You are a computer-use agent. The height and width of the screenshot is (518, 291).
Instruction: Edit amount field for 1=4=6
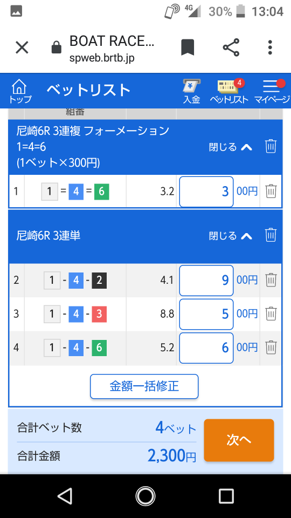click(206, 192)
